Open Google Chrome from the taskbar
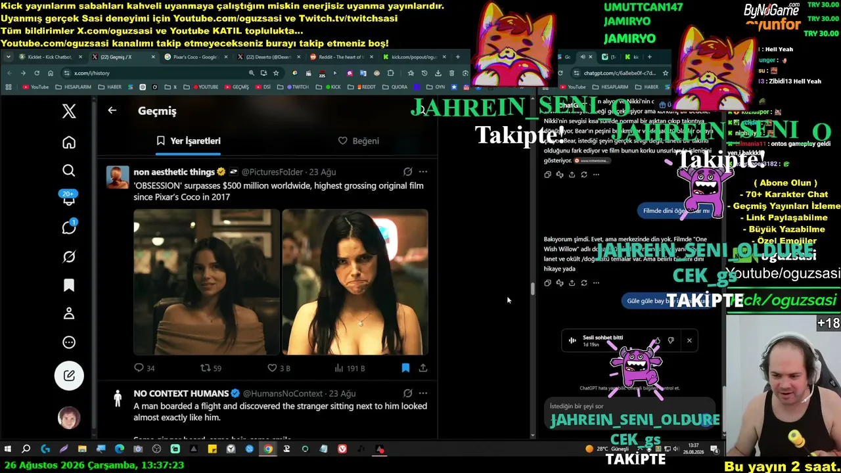Screen dimensions: 841x473 (x=268, y=449)
